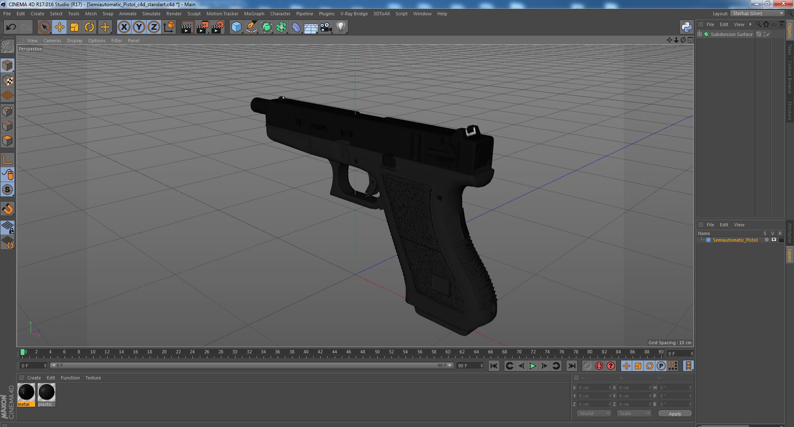The height and width of the screenshot is (427, 794).
Task: Open the World coordinate dropdown
Action: pos(594,413)
